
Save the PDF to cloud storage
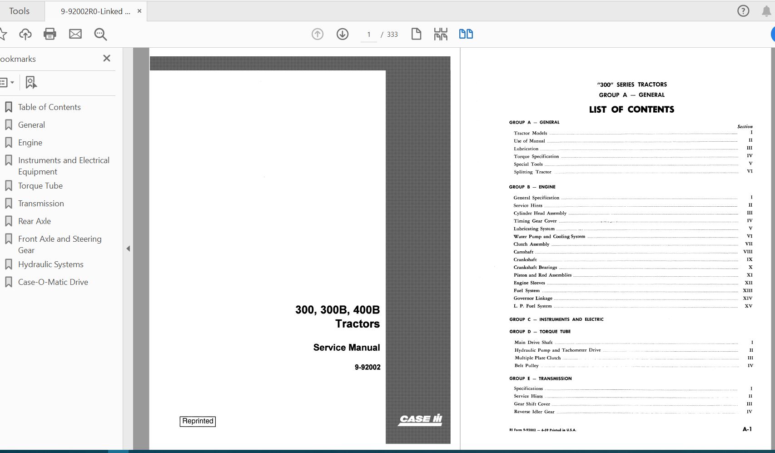[x=25, y=34]
